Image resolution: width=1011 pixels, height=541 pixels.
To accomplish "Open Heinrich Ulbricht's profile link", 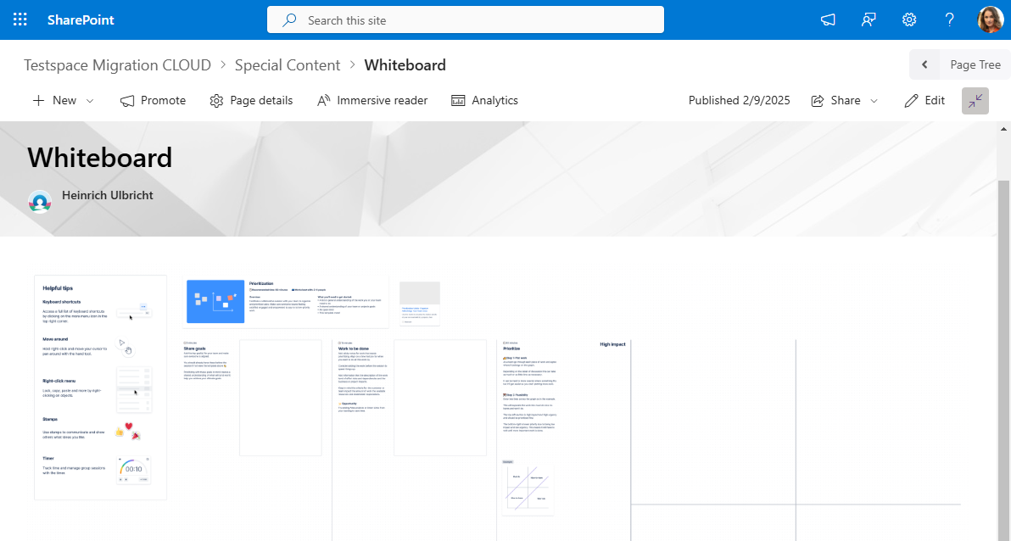I will click(107, 195).
